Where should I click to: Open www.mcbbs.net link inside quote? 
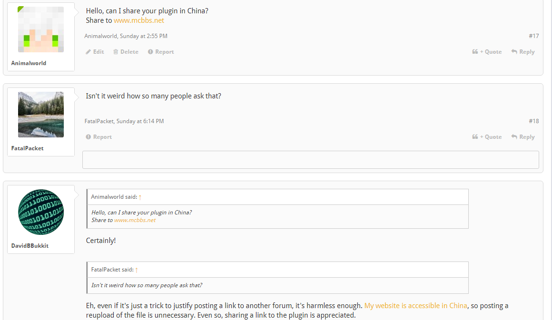135,220
